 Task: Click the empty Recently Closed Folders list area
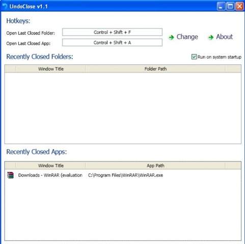(x=123, y=108)
